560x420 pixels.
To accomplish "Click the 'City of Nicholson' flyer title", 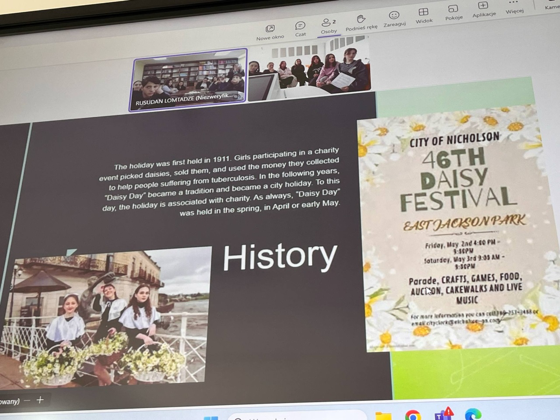I will (x=454, y=140).
